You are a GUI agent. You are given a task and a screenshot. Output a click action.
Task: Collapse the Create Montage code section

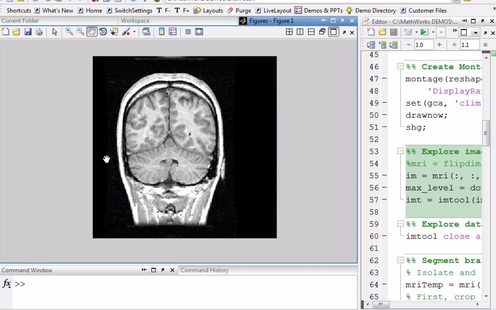(401, 66)
